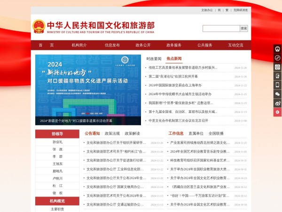The width and height of the screenshot is (282, 212).
Task: Select the 政策法规 tab
Action: coord(112,133)
